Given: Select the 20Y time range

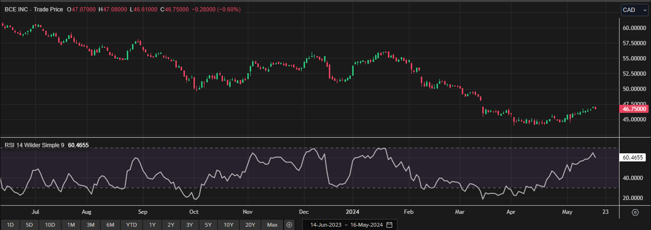Looking at the screenshot, I should [x=251, y=225].
